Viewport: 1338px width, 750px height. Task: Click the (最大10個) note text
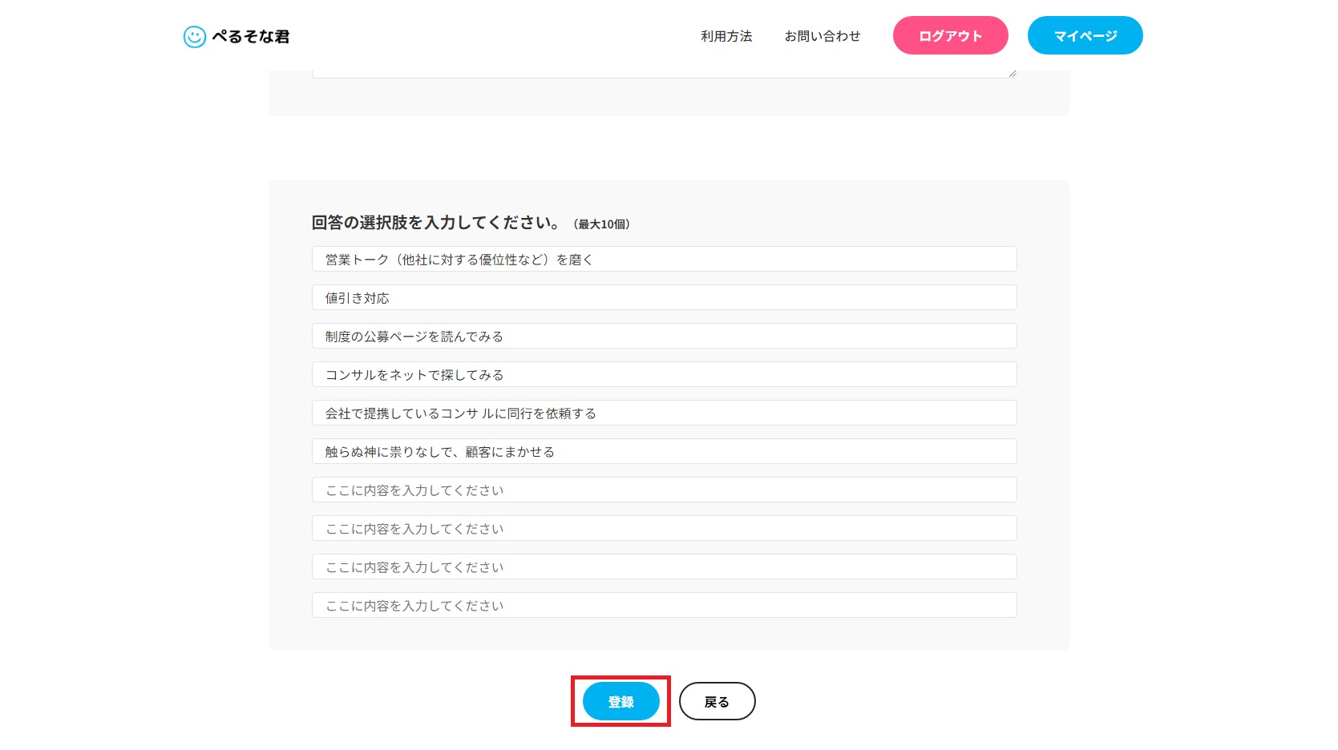[602, 224]
